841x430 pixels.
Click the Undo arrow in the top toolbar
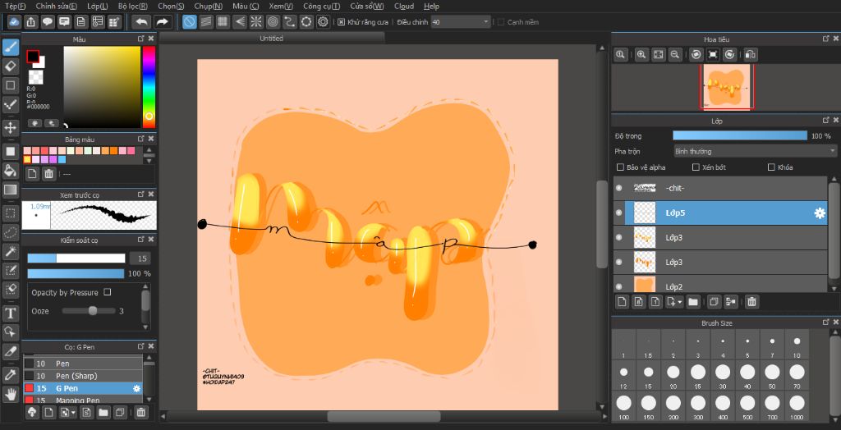click(x=141, y=22)
